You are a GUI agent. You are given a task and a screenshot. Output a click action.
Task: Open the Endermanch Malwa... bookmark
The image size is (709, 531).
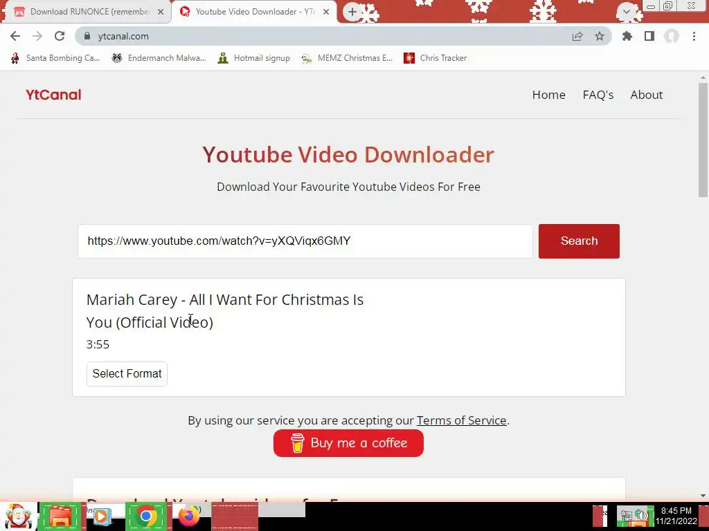click(159, 58)
